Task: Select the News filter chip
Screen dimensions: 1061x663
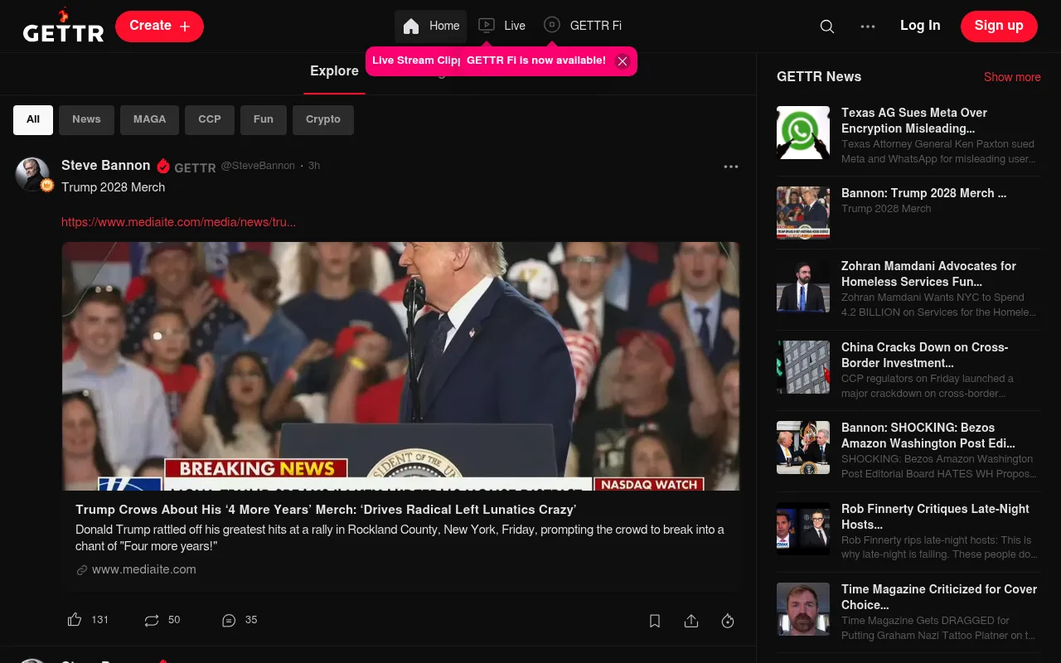Action: (86, 119)
